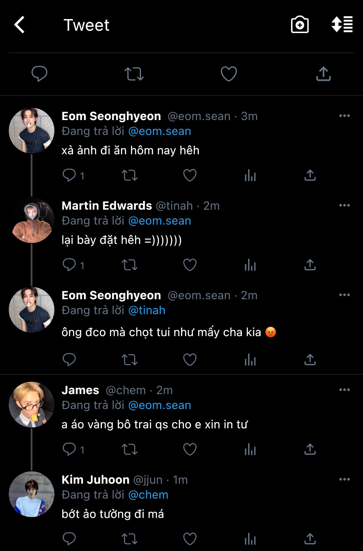363x551 pixels.
Task: Open James' profile picture
Action: (x=32, y=405)
